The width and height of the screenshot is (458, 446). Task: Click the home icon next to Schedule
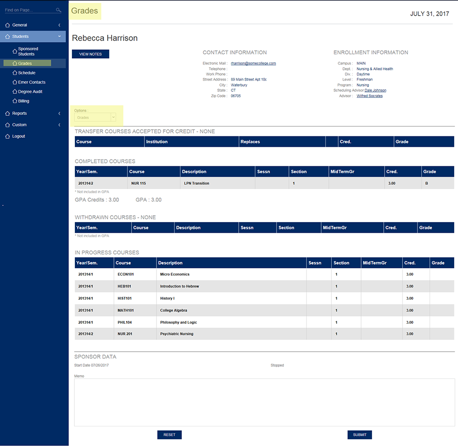coord(14,73)
